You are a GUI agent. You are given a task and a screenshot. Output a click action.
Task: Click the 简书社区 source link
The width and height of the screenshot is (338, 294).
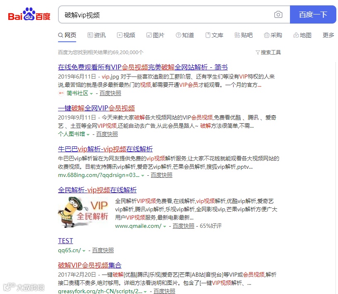point(77,93)
